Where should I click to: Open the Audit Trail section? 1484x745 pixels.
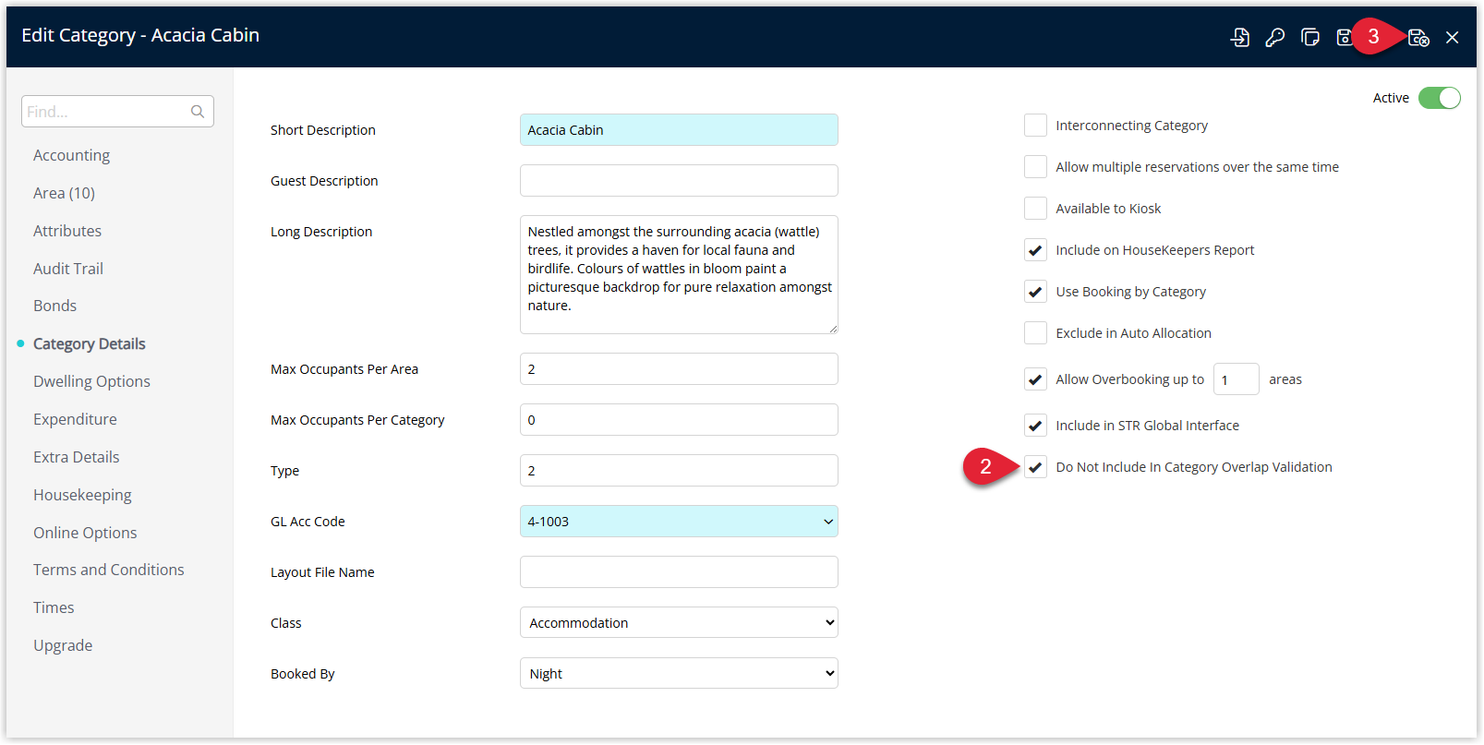tap(68, 269)
